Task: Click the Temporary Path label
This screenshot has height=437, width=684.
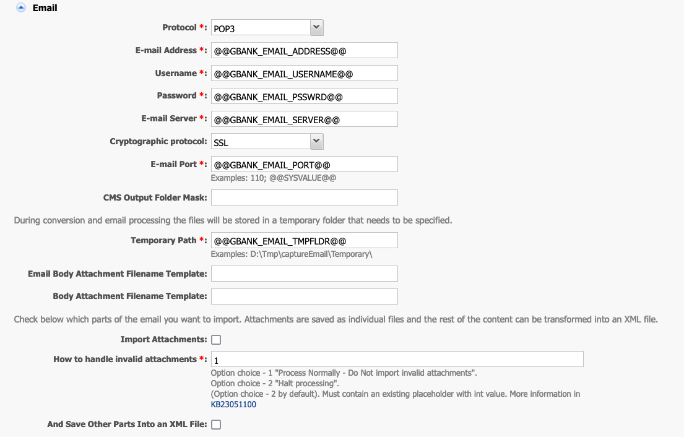Action: [169, 240]
